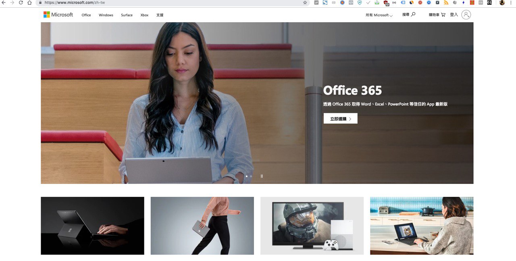Click the account avatar circle icon
Image resolution: width=516 pixels, height=261 pixels.
coord(466,15)
